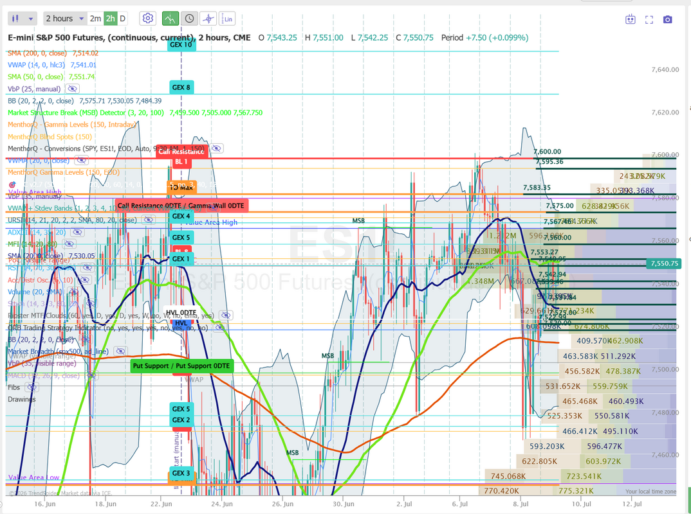Open the robot AI assistant icon
The width and height of the screenshot is (691, 514).
630,19
